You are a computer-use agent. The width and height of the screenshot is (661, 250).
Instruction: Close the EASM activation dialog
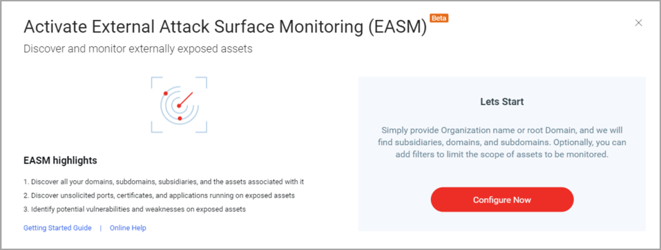638,23
